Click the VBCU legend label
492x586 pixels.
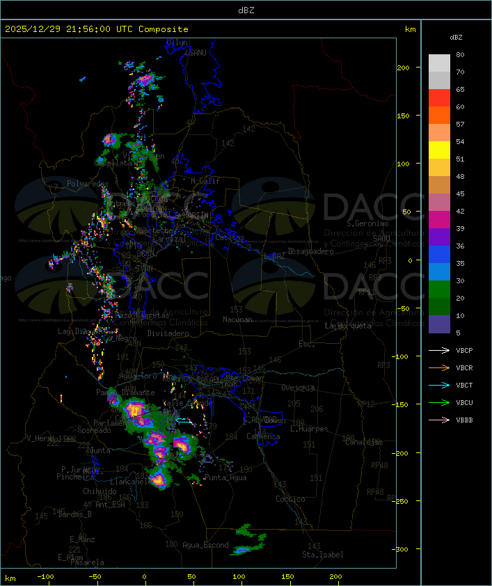[464, 402]
